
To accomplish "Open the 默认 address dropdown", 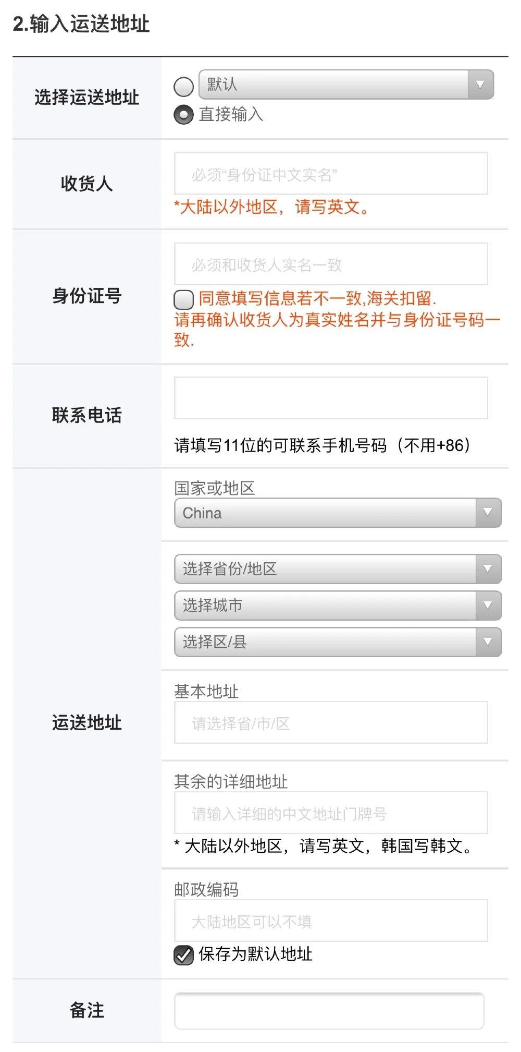I will point(333,84).
